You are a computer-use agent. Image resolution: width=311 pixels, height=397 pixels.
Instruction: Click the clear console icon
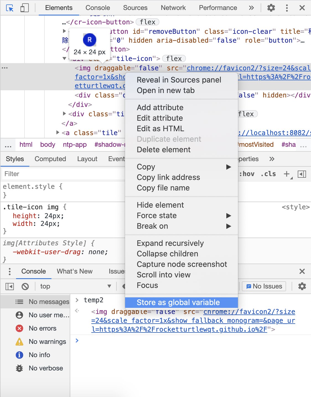[x=25, y=286]
